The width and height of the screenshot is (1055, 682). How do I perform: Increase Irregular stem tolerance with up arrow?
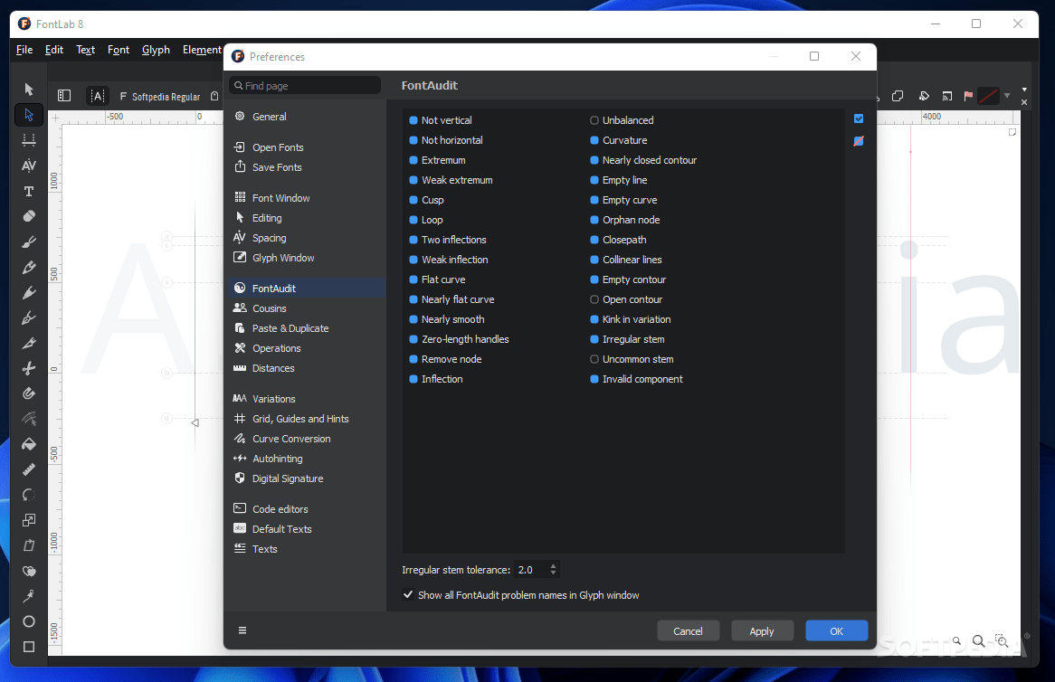[x=553, y=565]
